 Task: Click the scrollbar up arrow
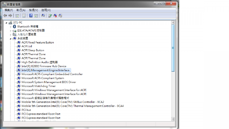(x=173, y=23)
